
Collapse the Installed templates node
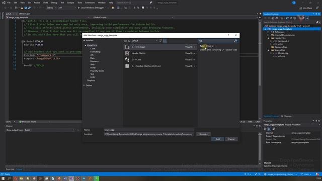coord(84,40)
